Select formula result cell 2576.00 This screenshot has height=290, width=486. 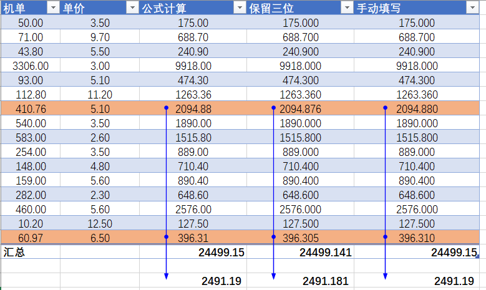tap(193, 210)
